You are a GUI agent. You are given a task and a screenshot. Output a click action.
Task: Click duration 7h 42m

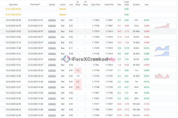(x=136, y=43)
